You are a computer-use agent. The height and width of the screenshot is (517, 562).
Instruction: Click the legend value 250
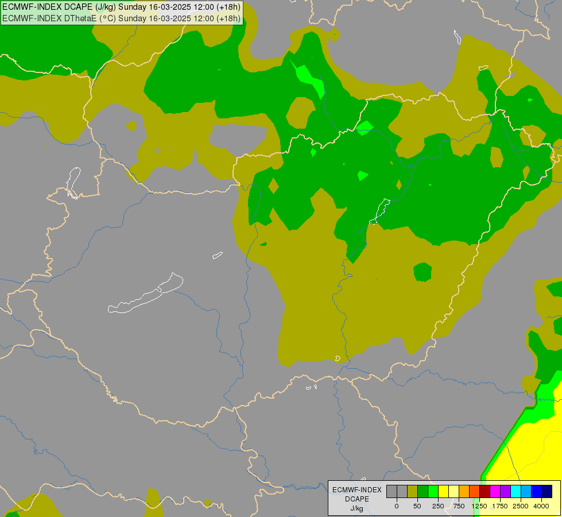(x=438, y=506)
